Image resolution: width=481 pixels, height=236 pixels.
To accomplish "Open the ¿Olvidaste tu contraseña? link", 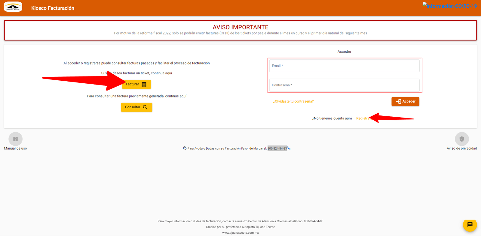I will coord(293,101).
